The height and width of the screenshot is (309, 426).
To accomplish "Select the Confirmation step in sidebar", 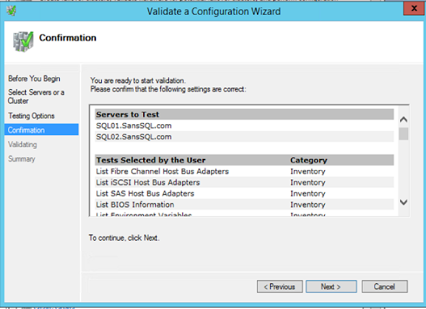I will [41, 130].
